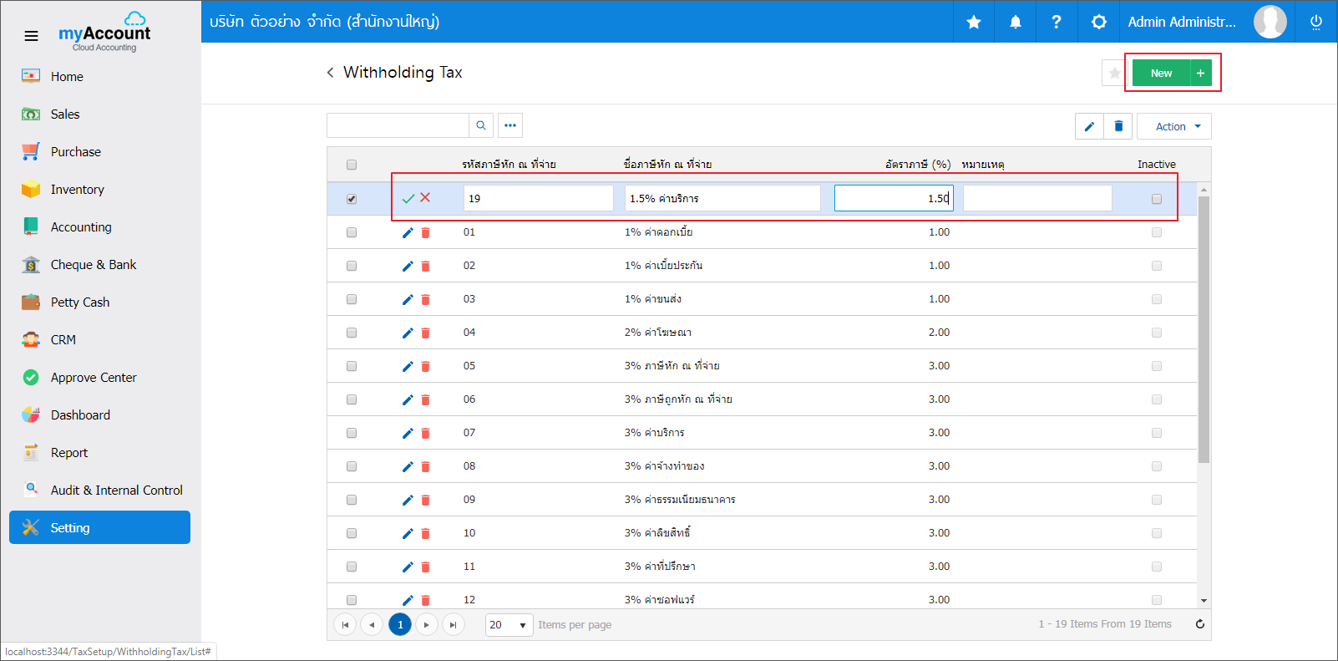1338x661 pixels.
Task: Go to first page of grid
Action: (x=345, y=624)
